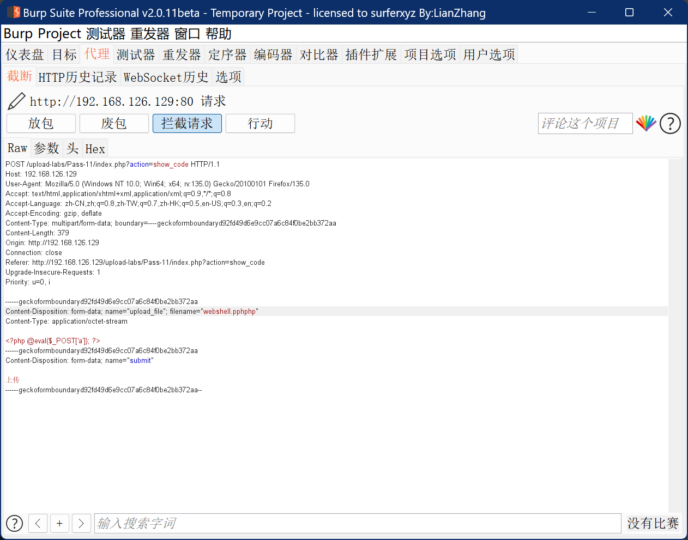Switch to the 测试器 tab
This screenshot has width=688, height=540.
136,54
